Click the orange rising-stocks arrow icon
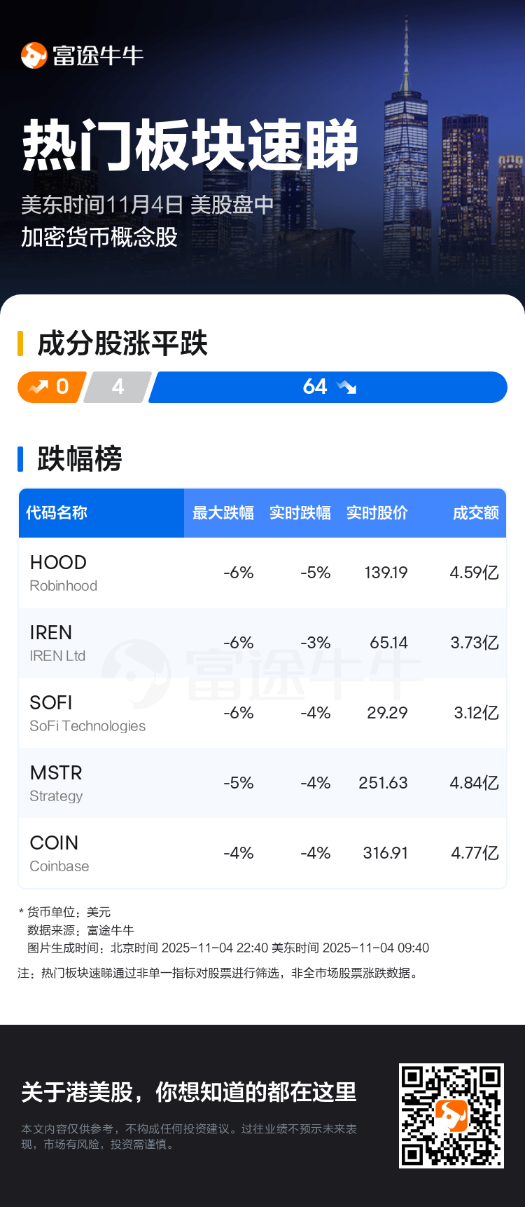The image size is (525, 1207). pyautogui.click(x=38, y=387)
